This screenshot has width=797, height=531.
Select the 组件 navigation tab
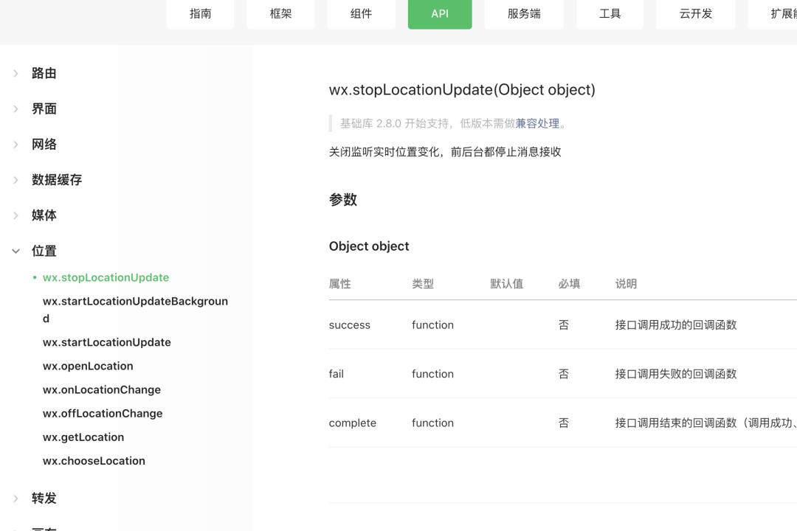coord(361,14)
